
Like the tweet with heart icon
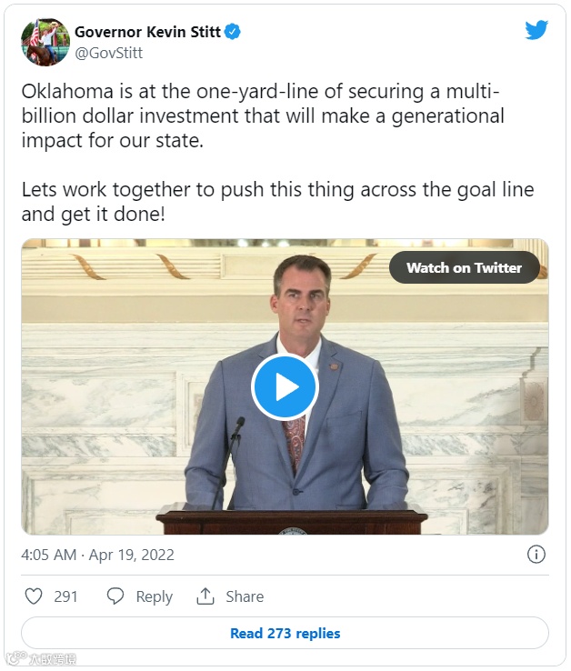(34, 596)
